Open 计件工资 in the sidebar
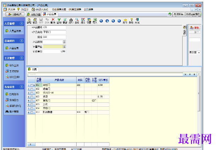The image size is (218, 150). (x=12, y=65)
